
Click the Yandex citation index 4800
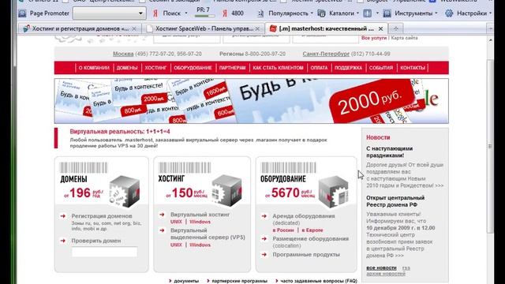(x=234, y=13)
